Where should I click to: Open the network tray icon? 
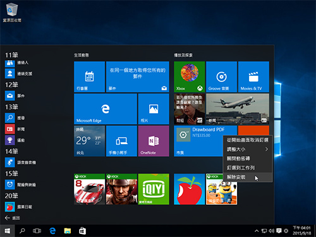(x=264, y=231)
